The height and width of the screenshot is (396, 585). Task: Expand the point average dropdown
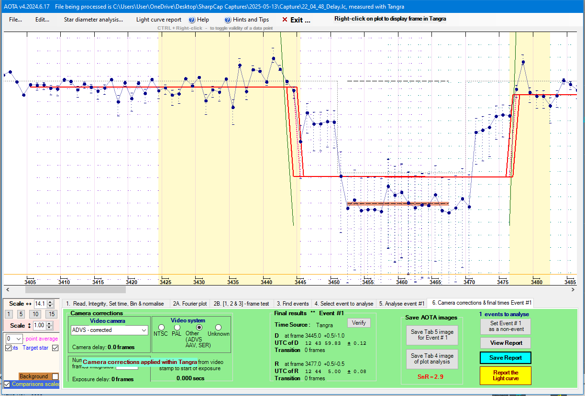point(18,339)
